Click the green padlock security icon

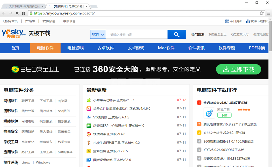coord(31,13)
